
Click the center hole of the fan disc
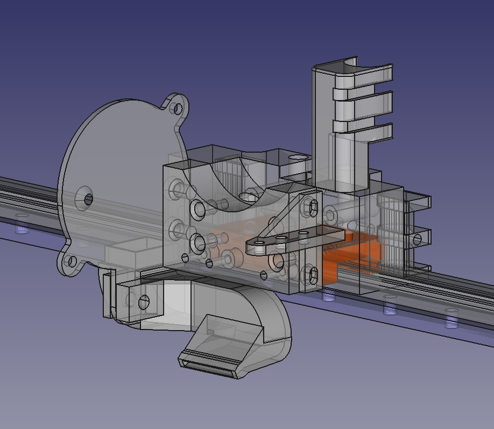(88, 198)
